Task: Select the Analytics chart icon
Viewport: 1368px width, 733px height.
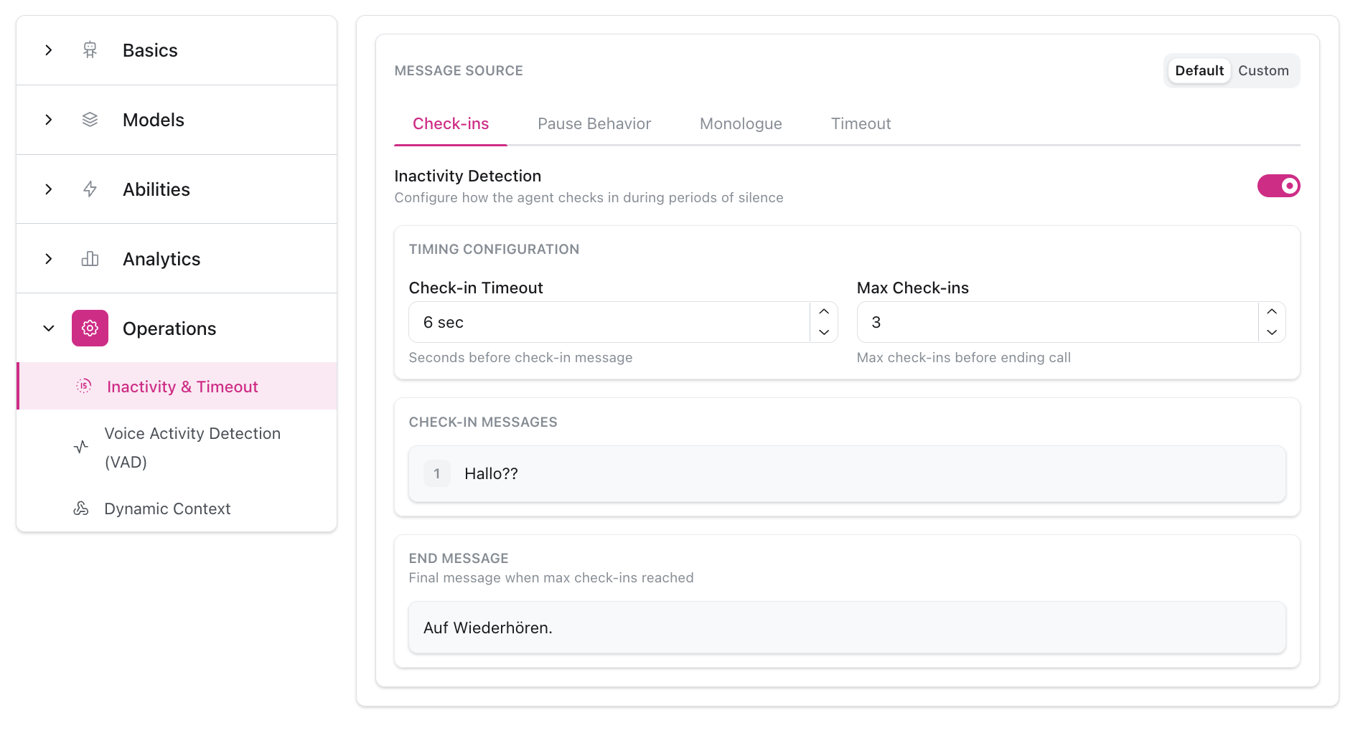Action: click(x=90, y=258)
